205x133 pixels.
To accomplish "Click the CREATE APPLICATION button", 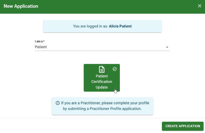I will coord(183,126).
